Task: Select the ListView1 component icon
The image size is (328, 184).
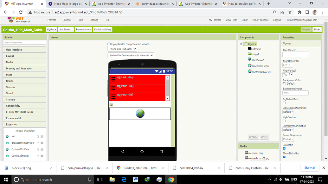Action: tap(249, 49)
